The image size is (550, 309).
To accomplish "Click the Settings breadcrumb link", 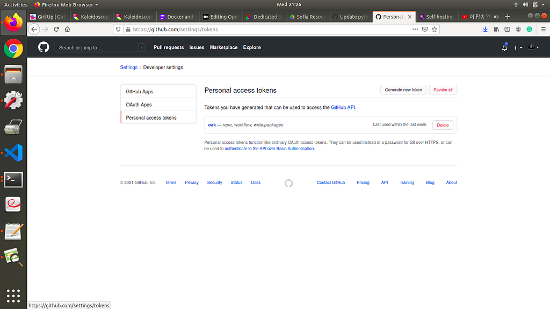I will pos(129,67).
